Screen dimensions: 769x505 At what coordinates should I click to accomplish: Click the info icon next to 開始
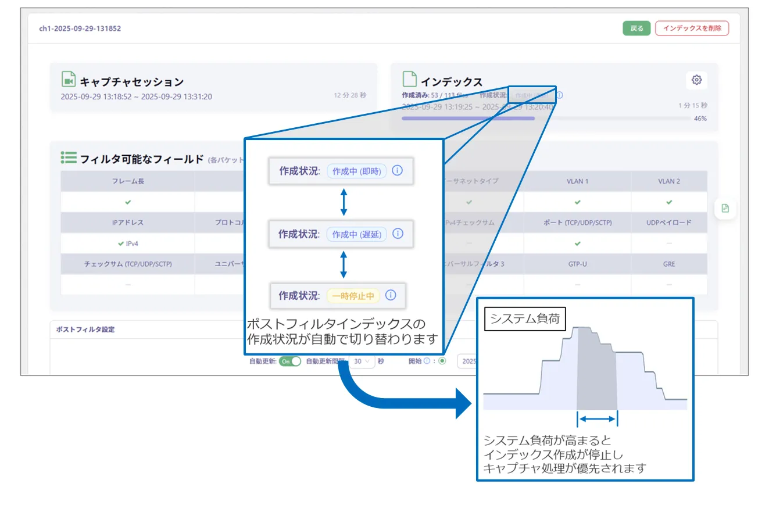coord(427,361)
